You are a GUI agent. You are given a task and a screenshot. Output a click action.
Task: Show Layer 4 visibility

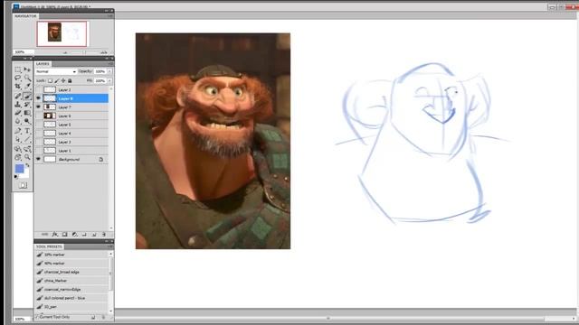click(38, 133)
